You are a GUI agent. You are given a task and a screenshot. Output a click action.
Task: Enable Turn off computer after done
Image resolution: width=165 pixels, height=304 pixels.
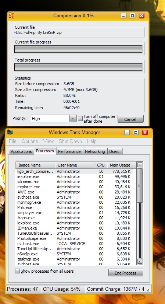coord(80,118)
